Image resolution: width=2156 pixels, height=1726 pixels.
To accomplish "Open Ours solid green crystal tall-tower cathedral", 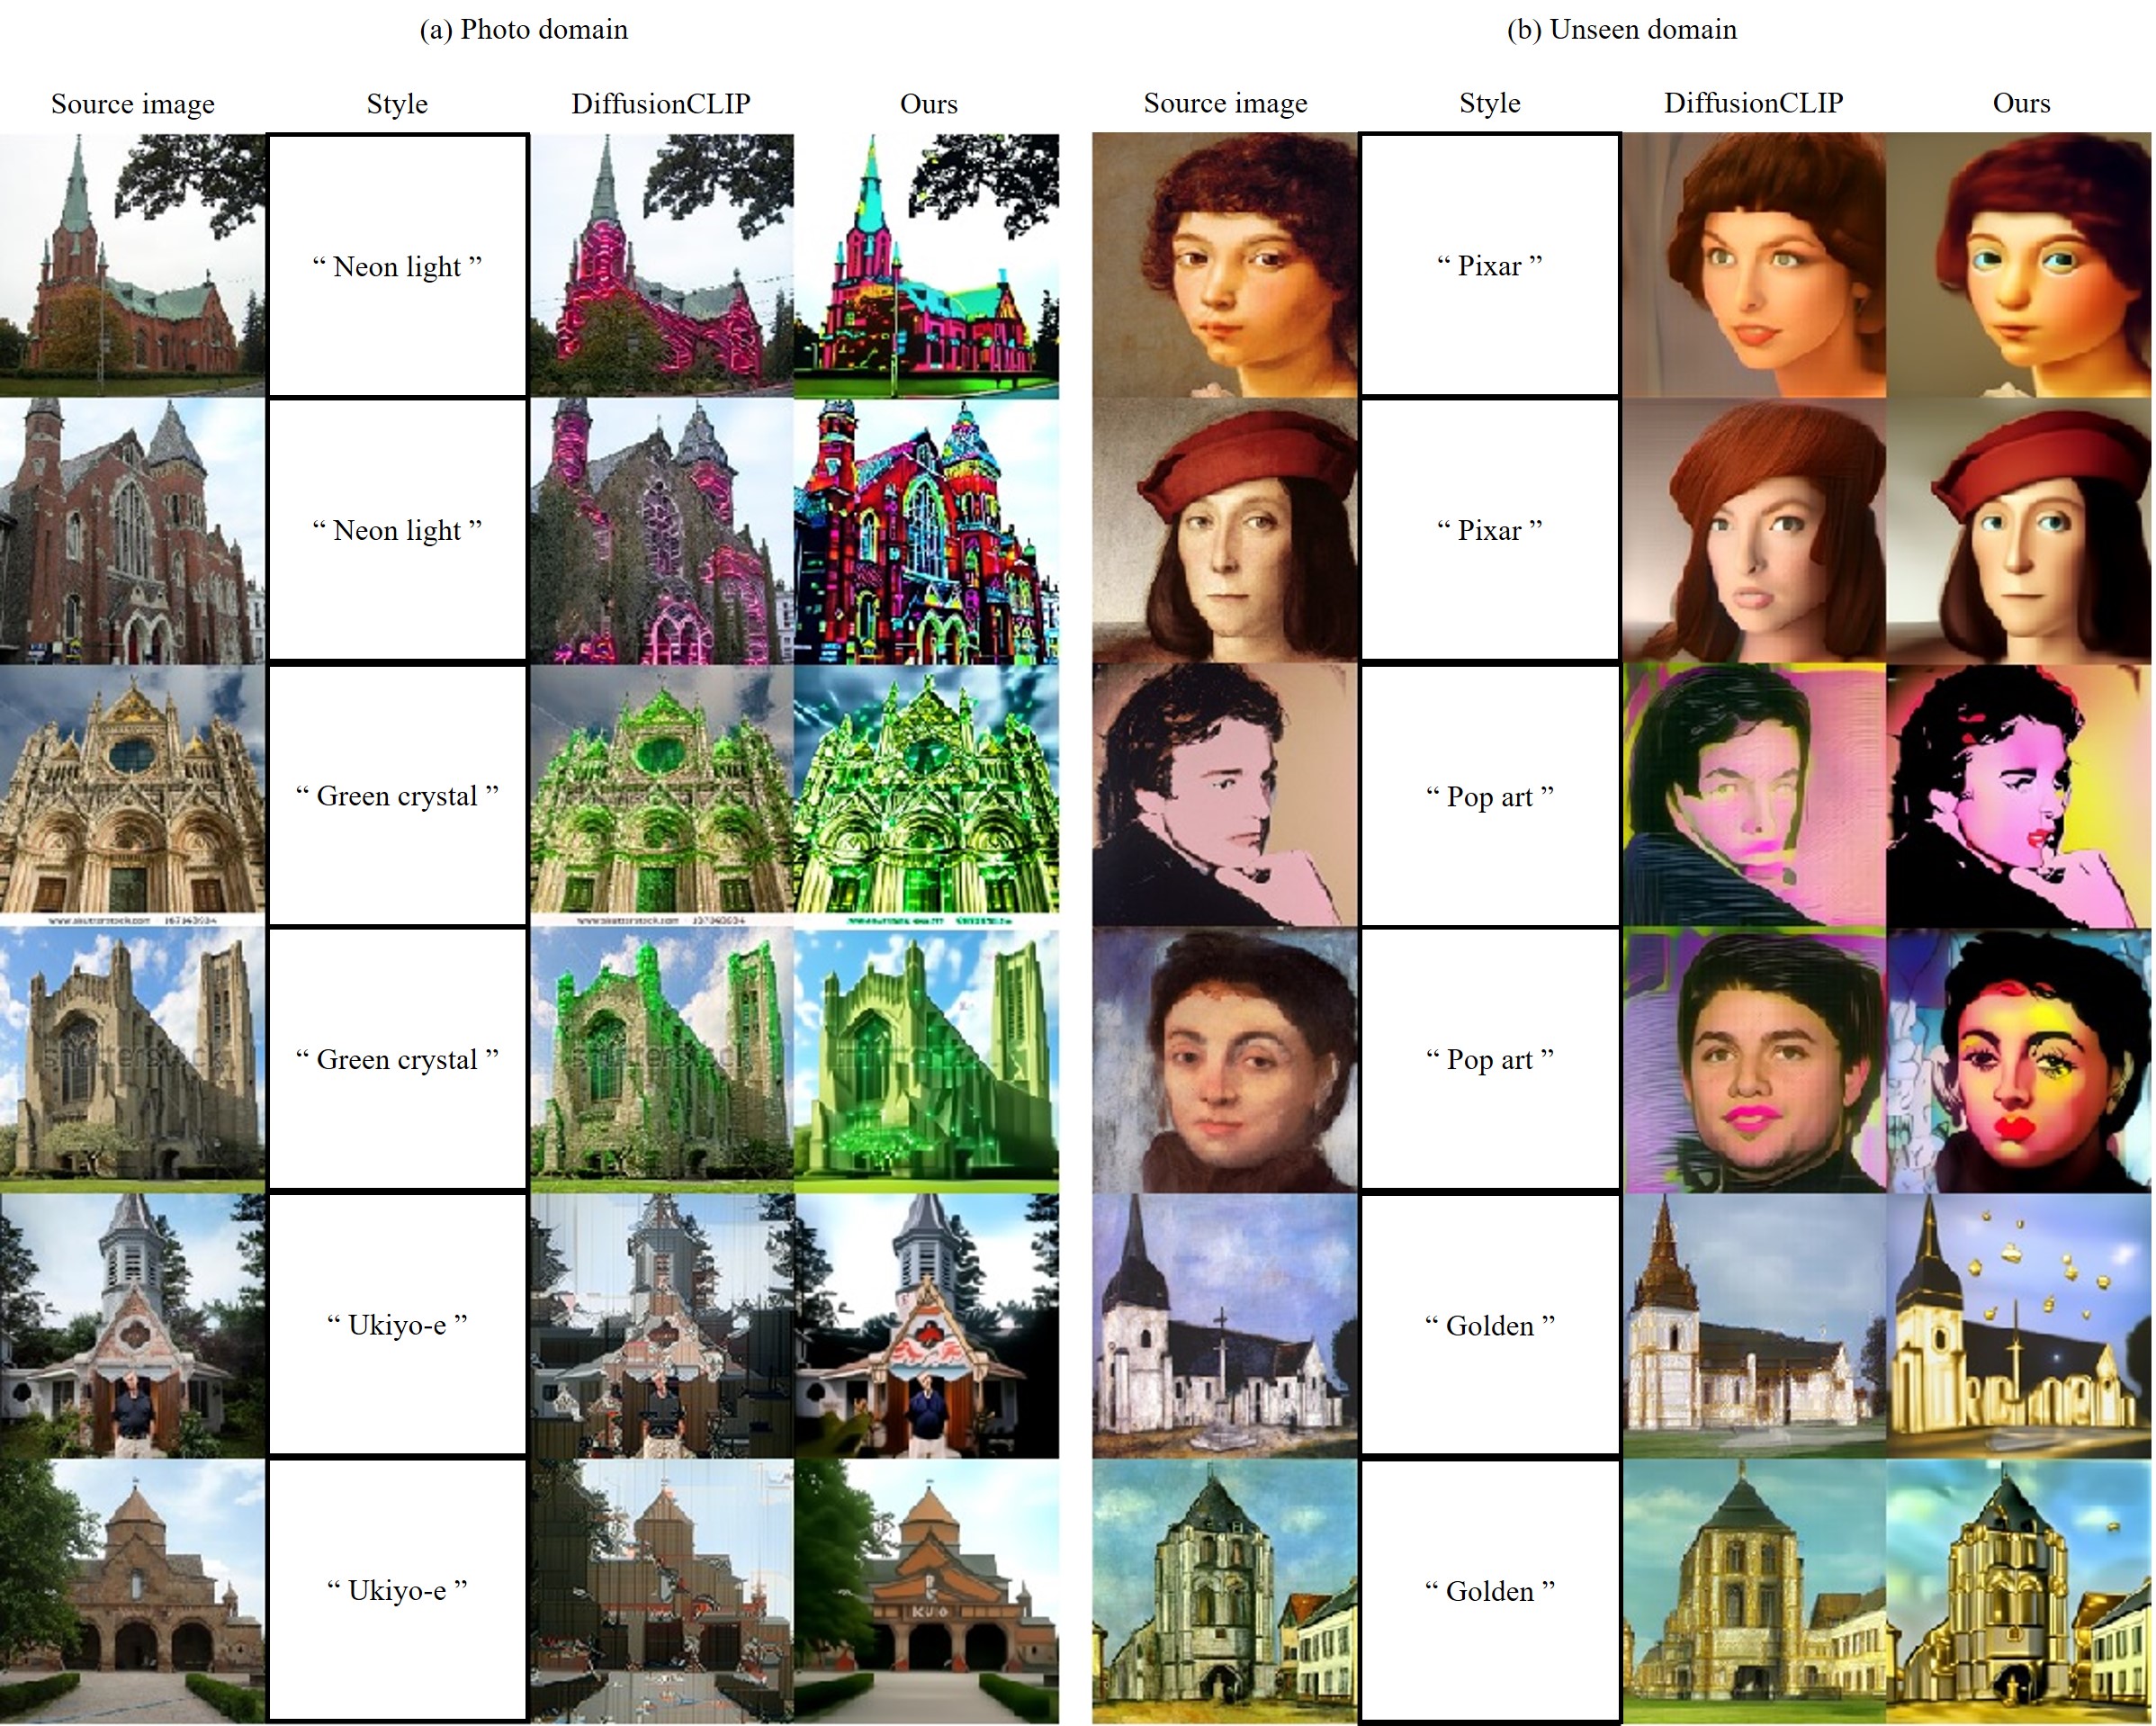I will tap(927, 1060).
